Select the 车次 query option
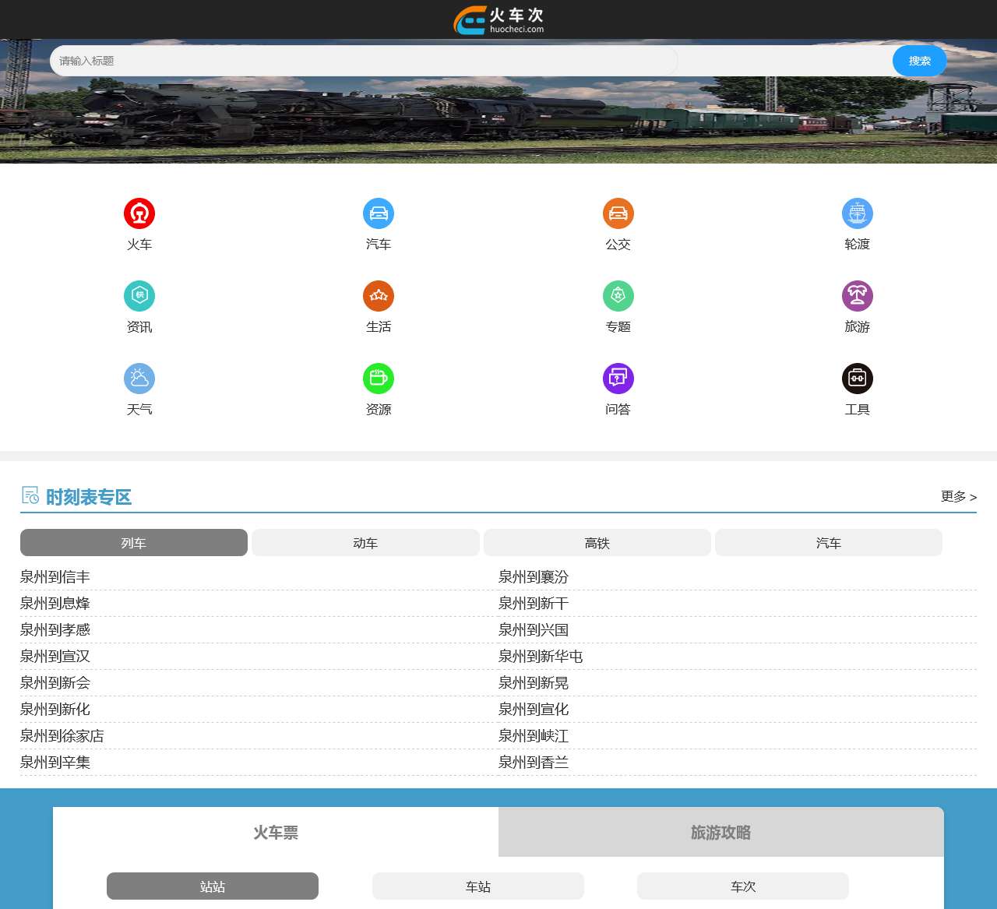This screenshot has width=997, height=909. tap(742, 886)
